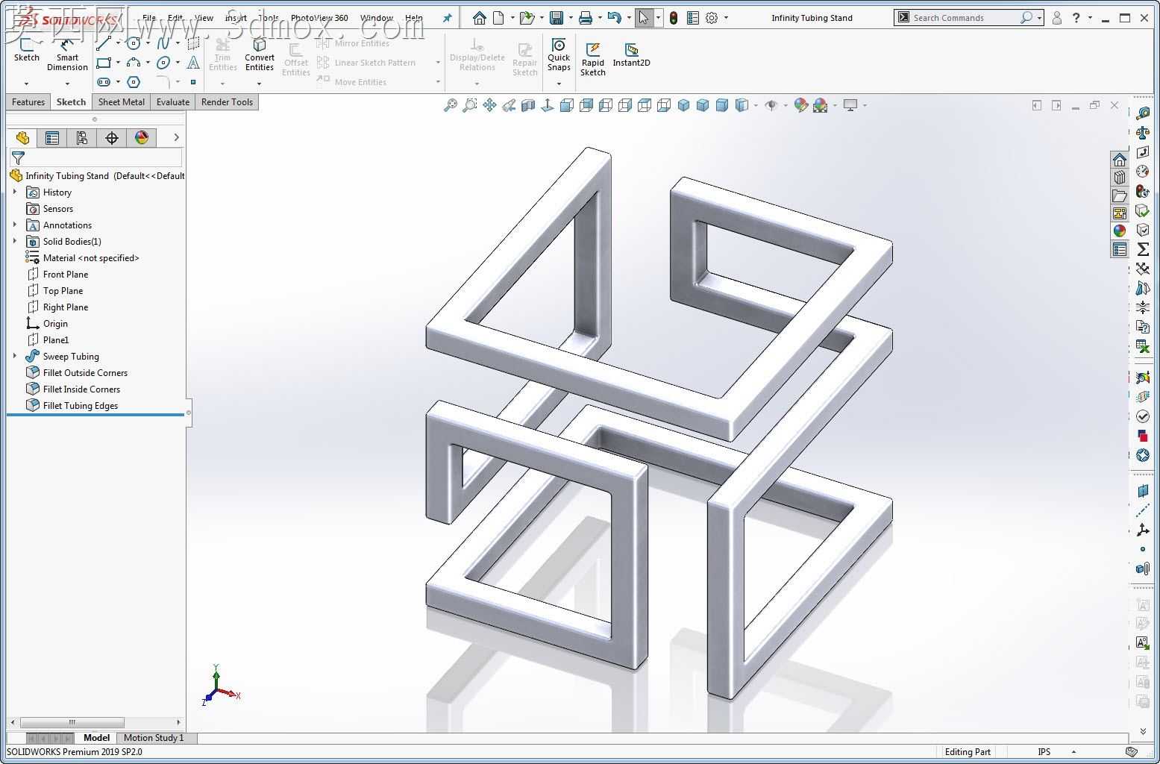This screenshot has width=1160, height=764.
Task: Open the Options gear
Action: 712,18
